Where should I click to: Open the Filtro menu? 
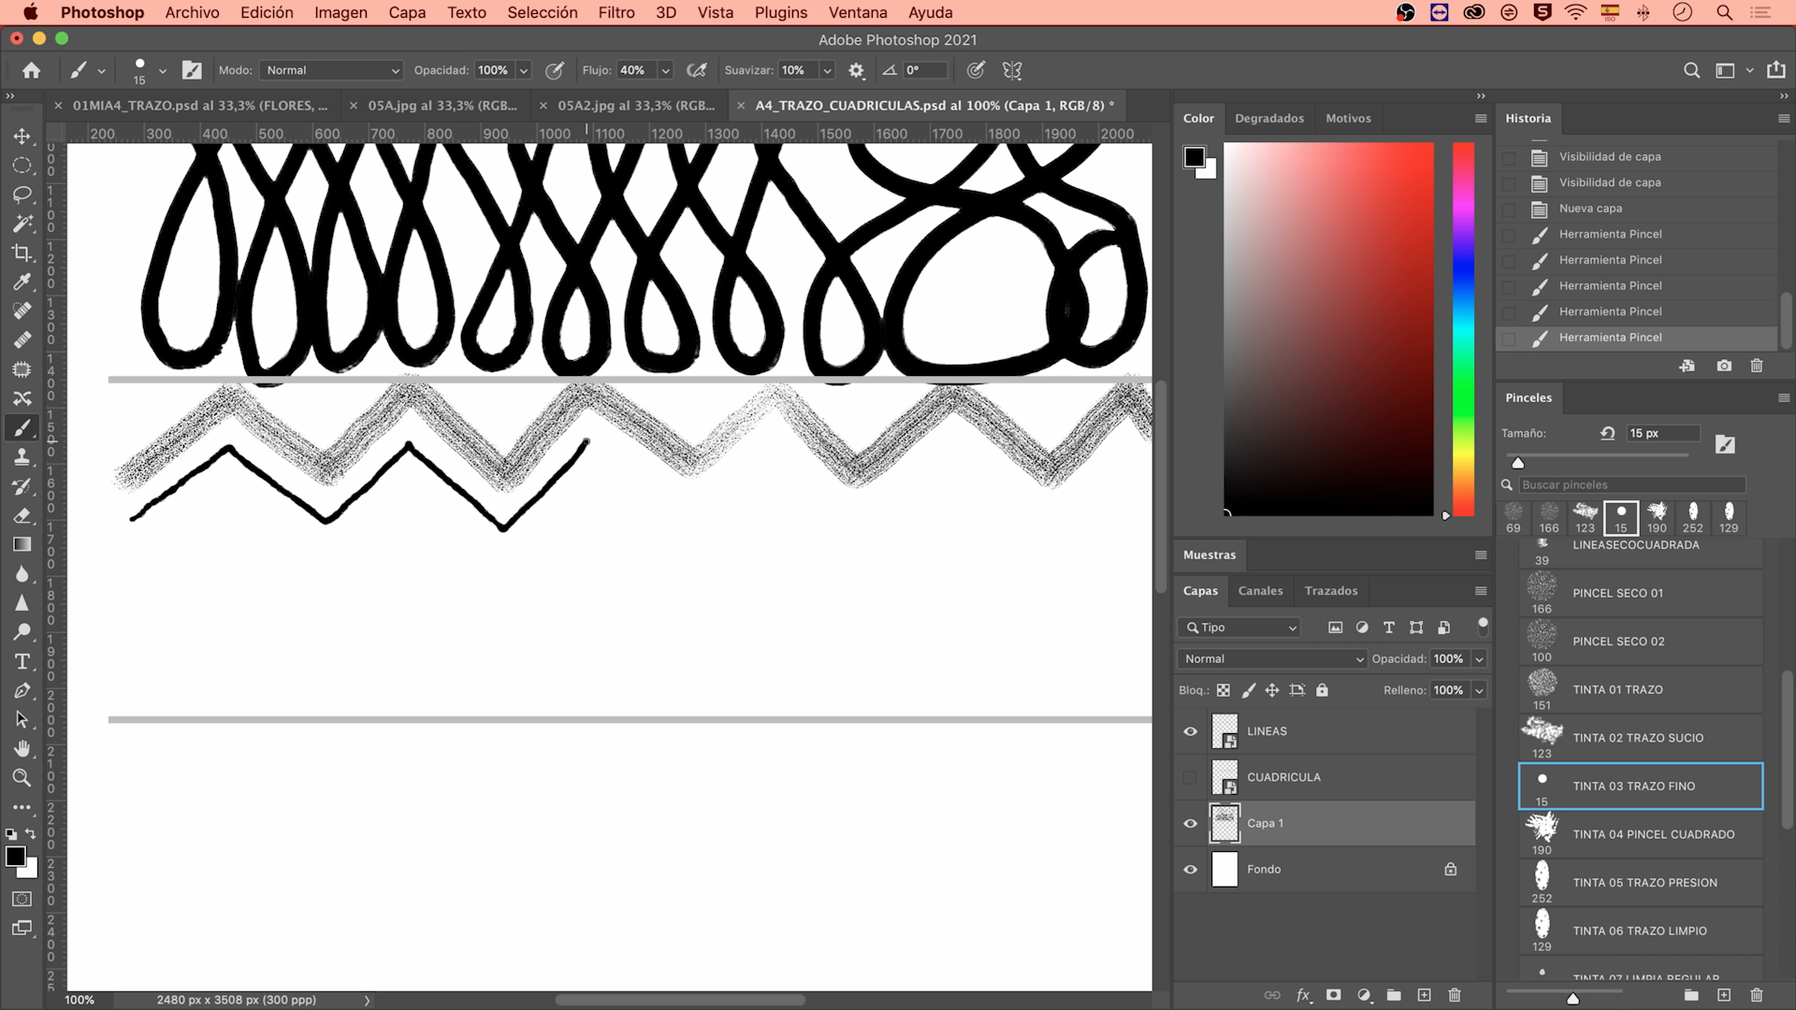click(616, 12)
